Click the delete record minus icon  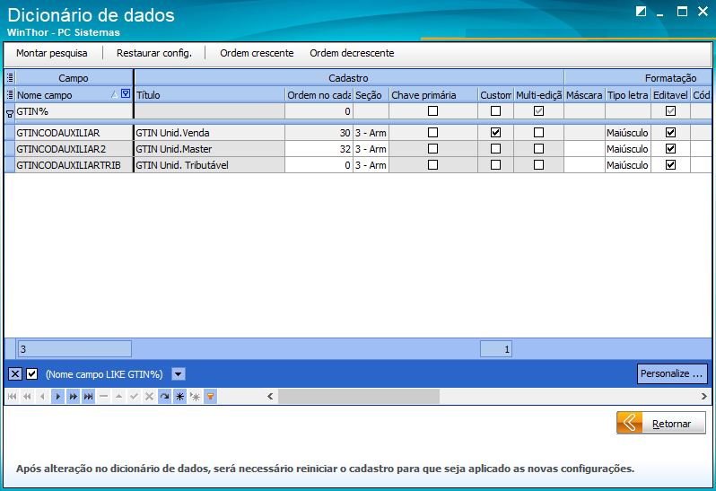pos(104,397)
